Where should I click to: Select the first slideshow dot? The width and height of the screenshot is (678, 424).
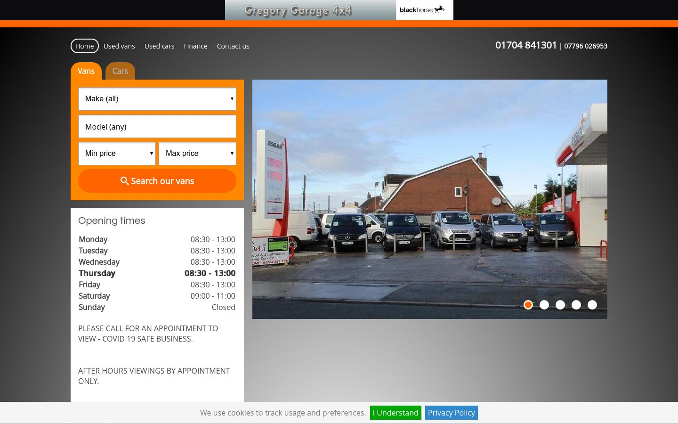(528, 305)
